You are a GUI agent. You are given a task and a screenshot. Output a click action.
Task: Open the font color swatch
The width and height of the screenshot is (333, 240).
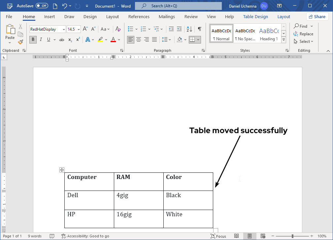click(114, 40)
